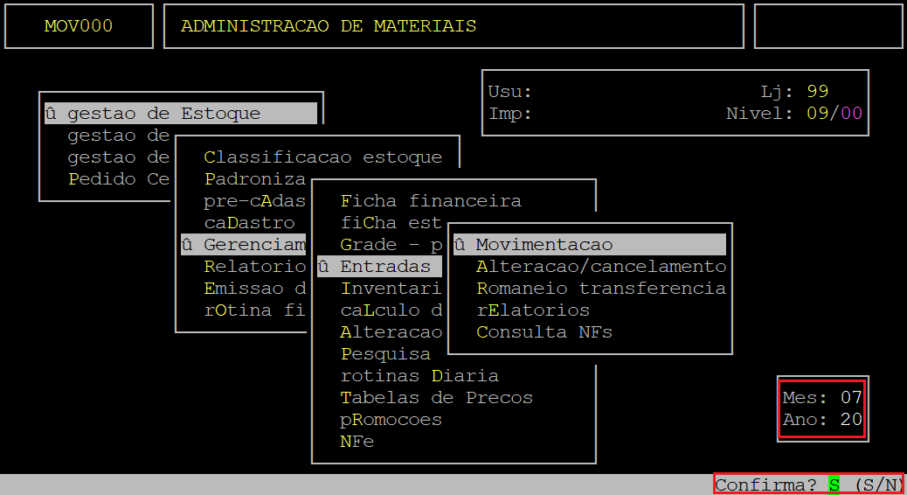
Task: Open rElatorios in the Entradas submenu
Action: click(532, 310)
